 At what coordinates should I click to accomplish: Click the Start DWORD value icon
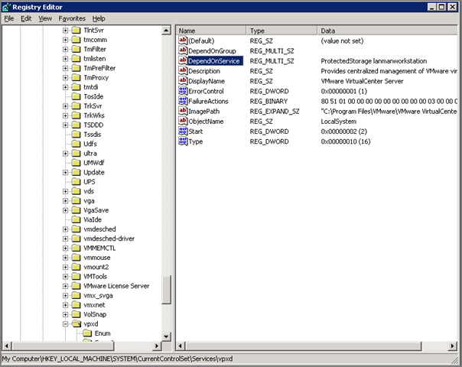(x=183, y=131)
